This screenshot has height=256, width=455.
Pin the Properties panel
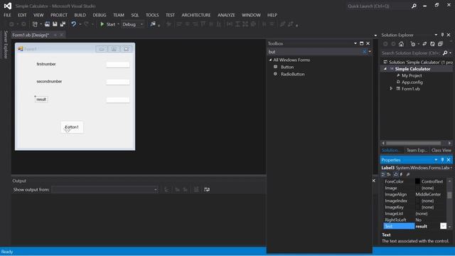click(442, 160)
